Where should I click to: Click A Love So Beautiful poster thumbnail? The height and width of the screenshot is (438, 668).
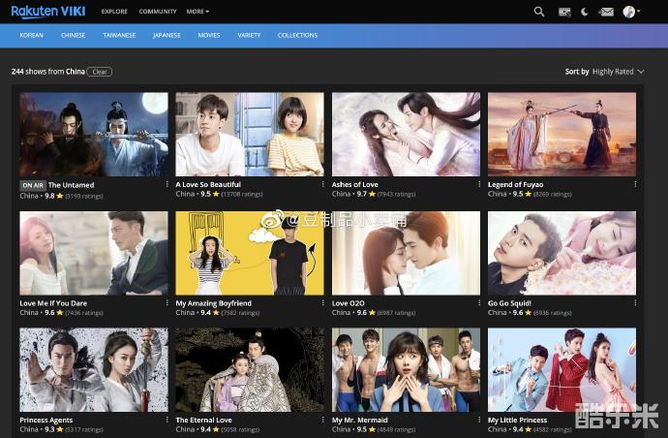[x=250, y=135]
